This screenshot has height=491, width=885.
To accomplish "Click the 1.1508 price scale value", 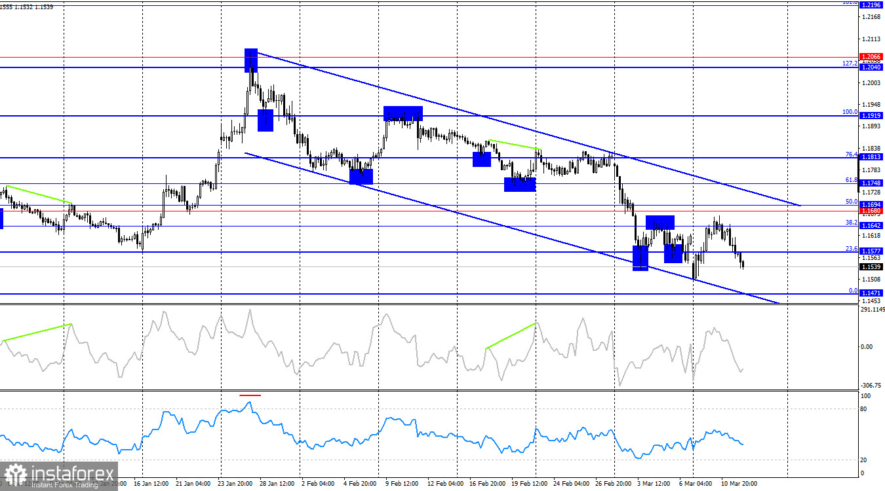I will tap(871, 279).
